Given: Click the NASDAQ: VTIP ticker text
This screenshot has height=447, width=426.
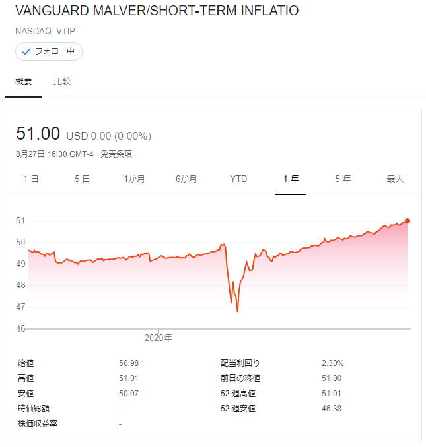Looking at the screenshot, I should 45,31.
